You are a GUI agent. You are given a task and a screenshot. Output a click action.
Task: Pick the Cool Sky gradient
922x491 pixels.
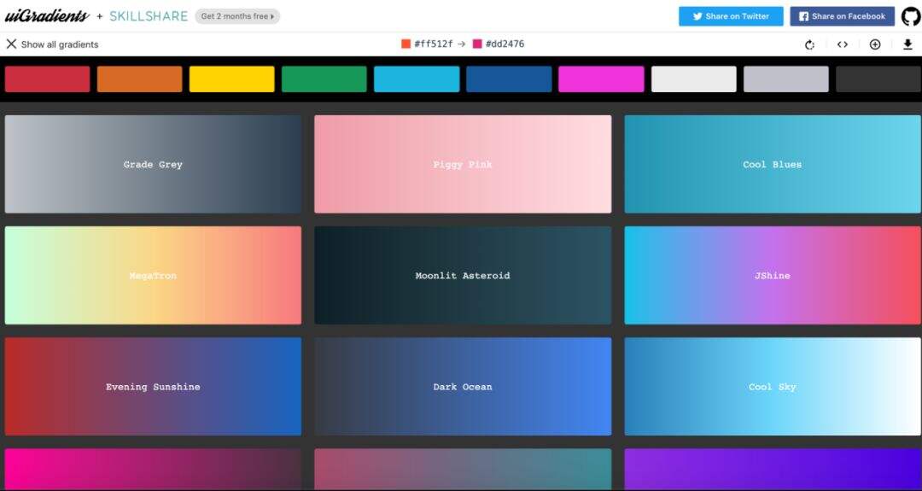[x=773, y=386]
